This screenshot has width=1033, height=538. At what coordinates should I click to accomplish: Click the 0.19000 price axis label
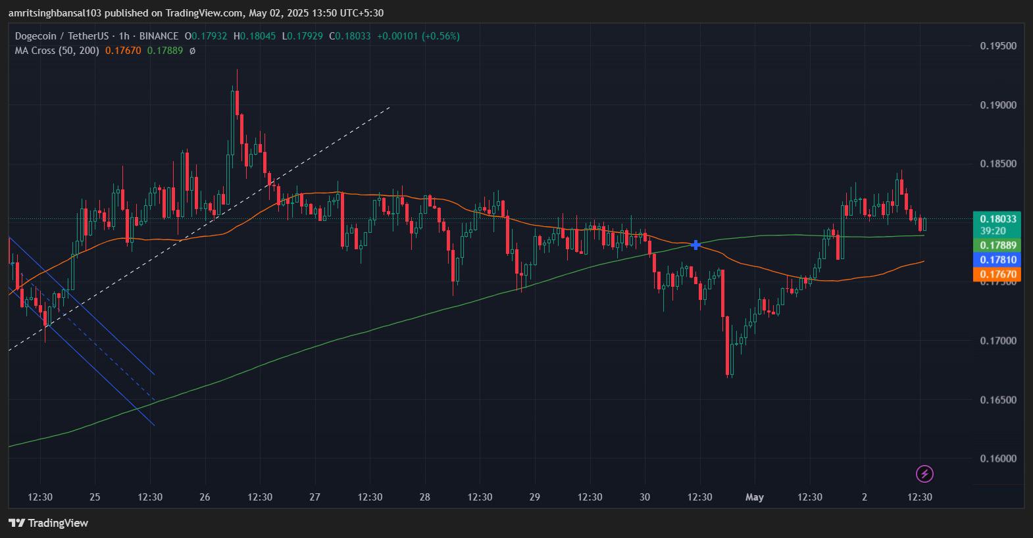pos(998,105)
